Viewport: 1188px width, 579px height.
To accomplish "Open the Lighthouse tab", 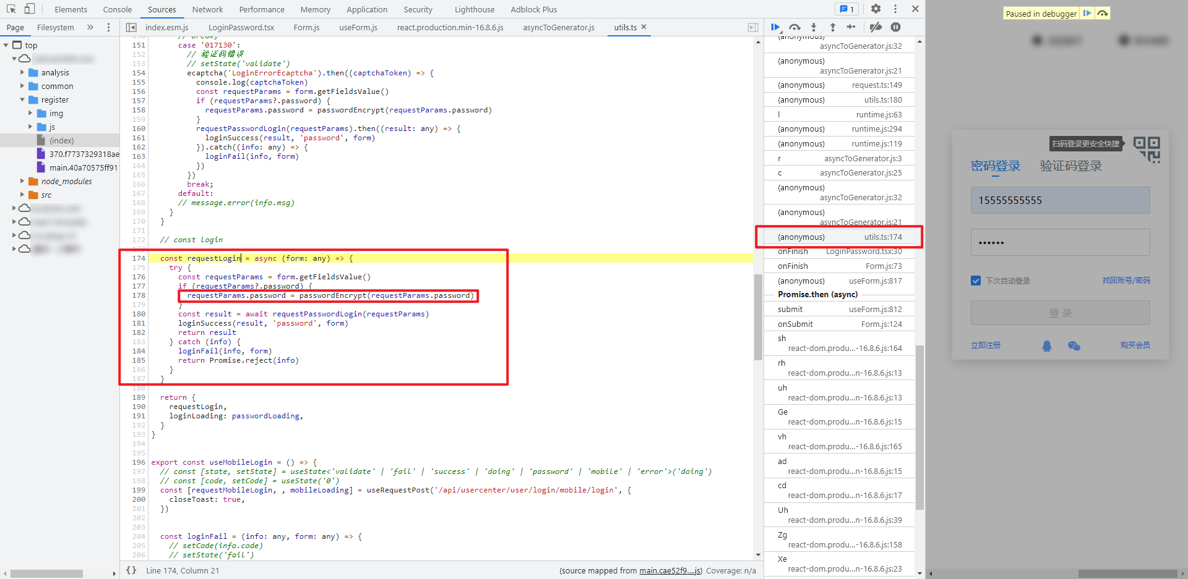I will [475, 9].
